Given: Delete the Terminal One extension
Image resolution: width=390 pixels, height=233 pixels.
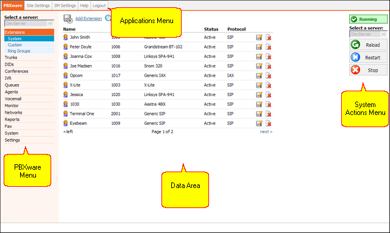Looking at the screenshot, I should [268, 114].
